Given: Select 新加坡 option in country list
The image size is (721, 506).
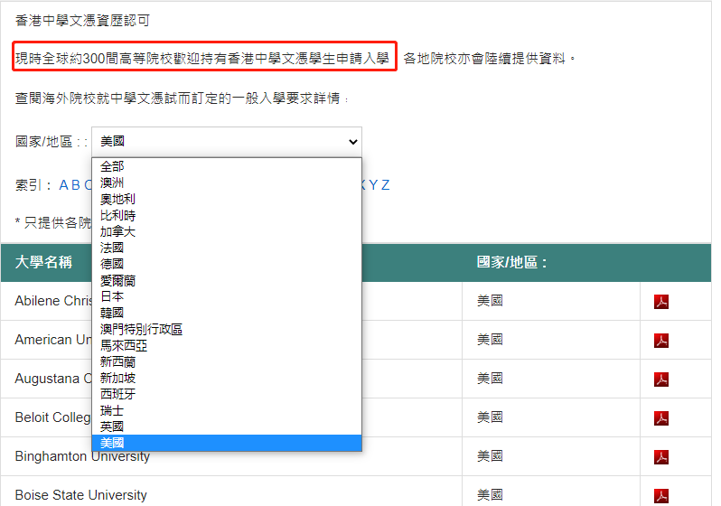Looking at the screenshot, I should tap(227, 378).
